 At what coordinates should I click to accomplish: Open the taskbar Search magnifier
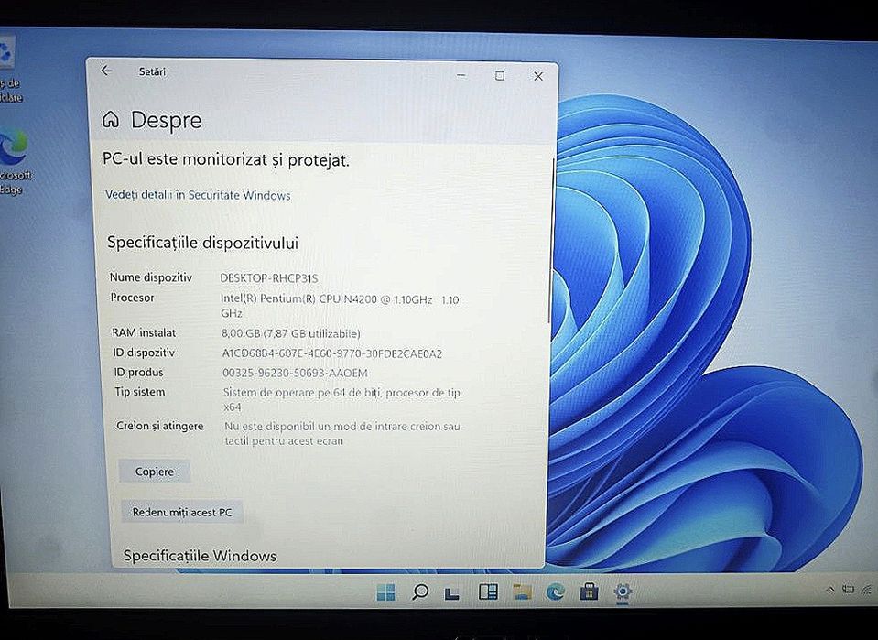(420, 591)
